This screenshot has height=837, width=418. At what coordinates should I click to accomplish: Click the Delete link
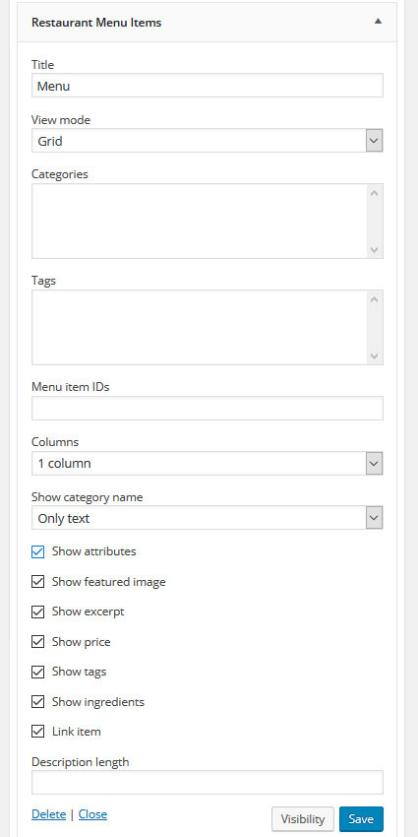(48, 814)
